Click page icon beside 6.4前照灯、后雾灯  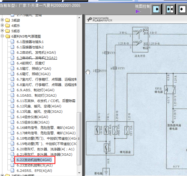coord(13,63)
